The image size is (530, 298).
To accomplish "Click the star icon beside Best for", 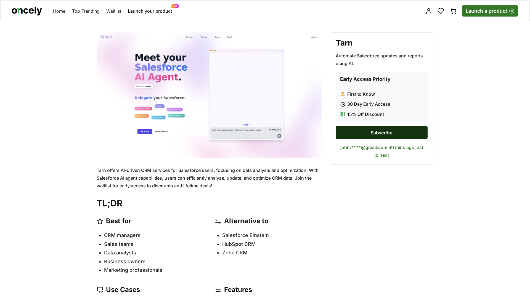I will click(x=100, y=221).
